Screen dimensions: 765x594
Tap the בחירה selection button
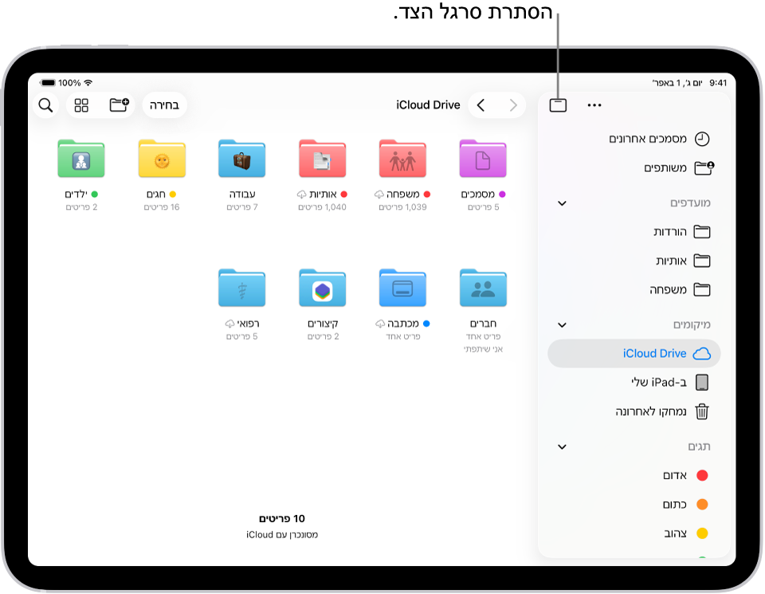(x=165, y=104)
